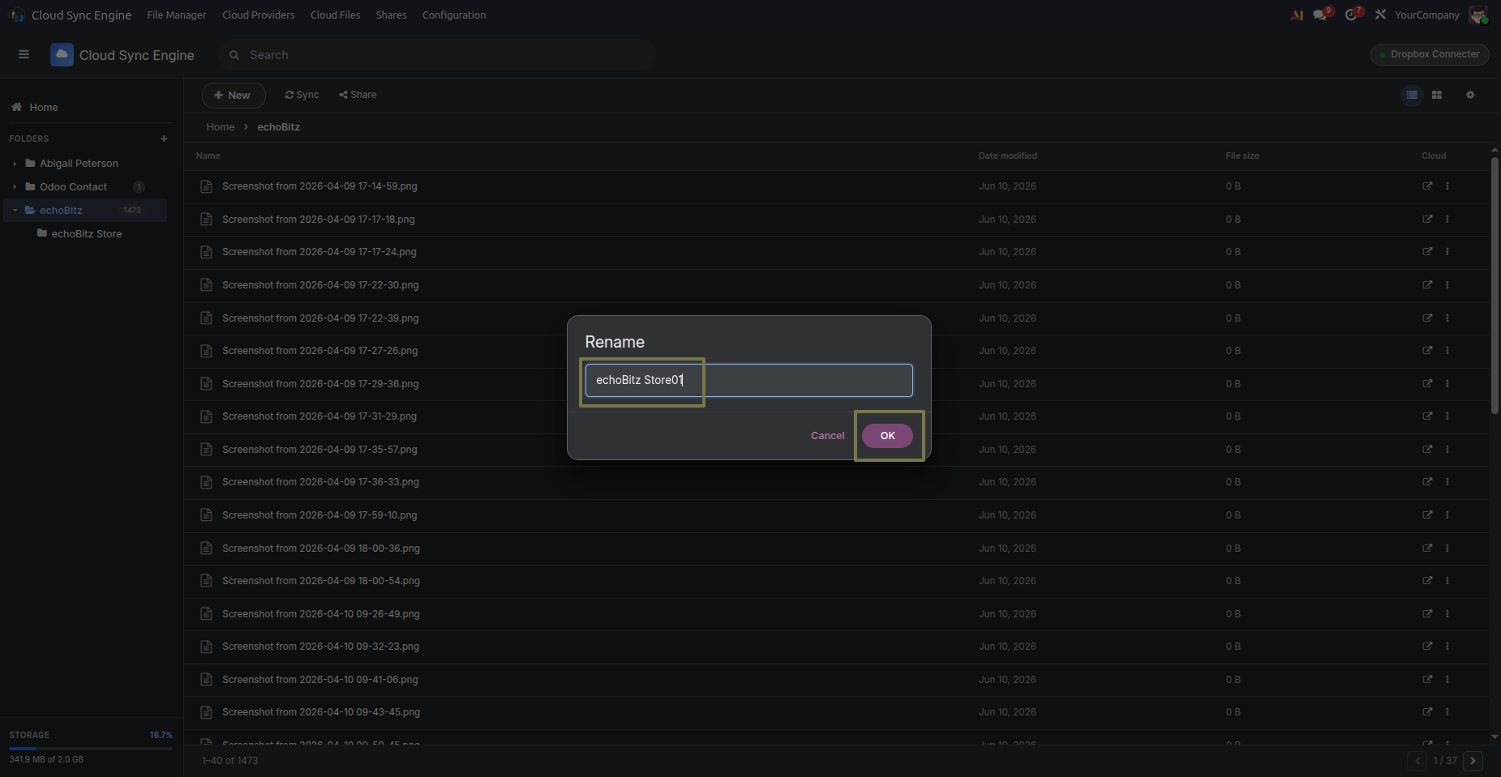Switch to grid view icon
1501x777 pixels.
point(1437,95)
